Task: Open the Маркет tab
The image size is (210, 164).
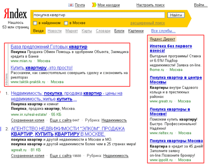Action: (71, 31)
